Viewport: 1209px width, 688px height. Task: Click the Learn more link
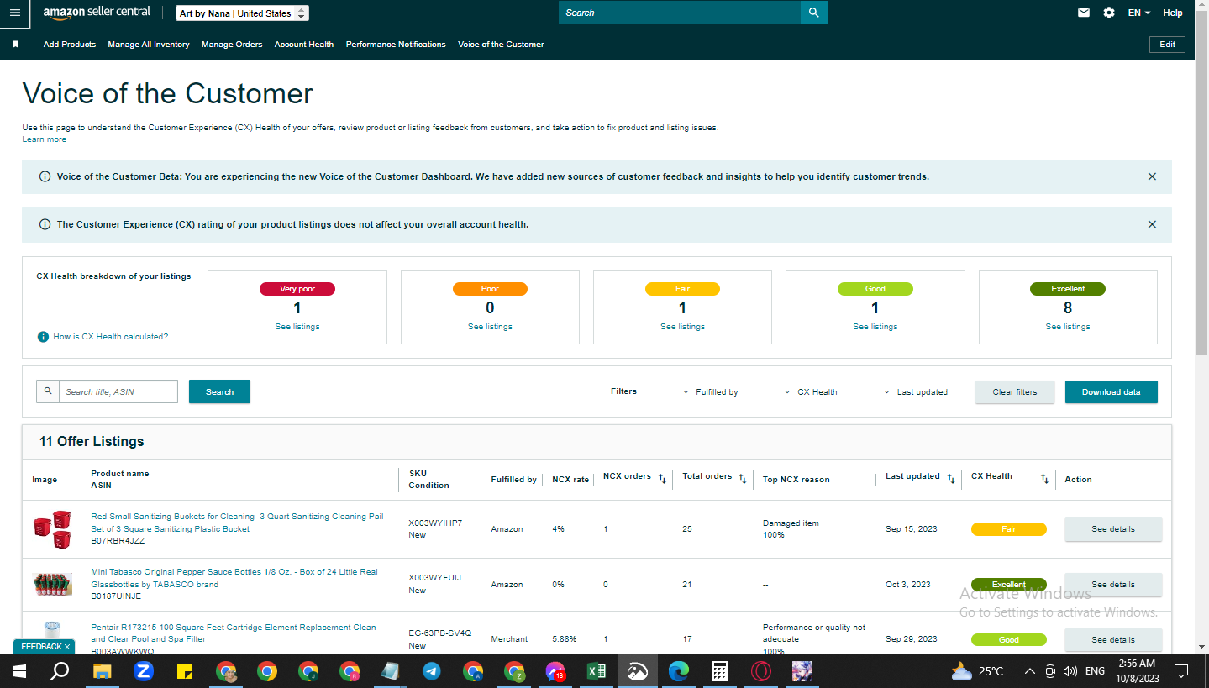point(45,139)
